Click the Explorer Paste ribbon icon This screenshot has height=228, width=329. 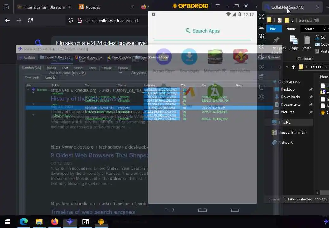click(x=307, y=43)
